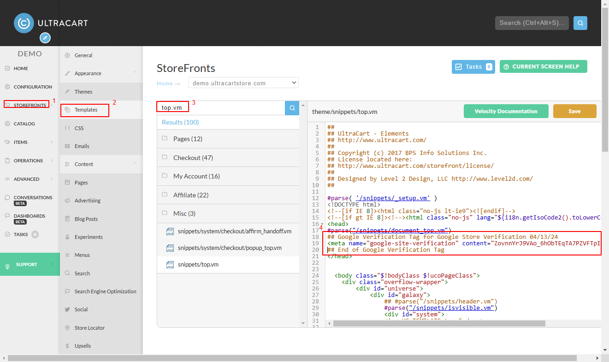Click in the top.vm template search field
Image resolution: width=609 pixels, height=362 pixels.
[x=220, y=108]
